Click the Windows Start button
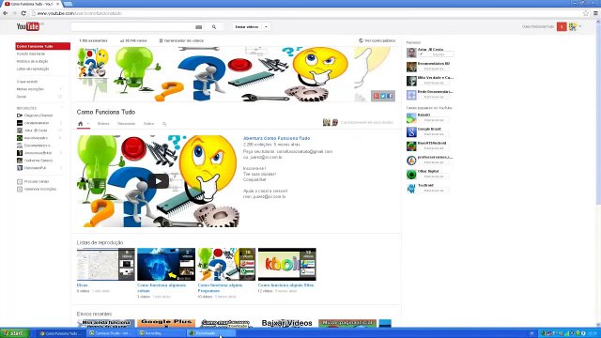 [x=14, y=333]
